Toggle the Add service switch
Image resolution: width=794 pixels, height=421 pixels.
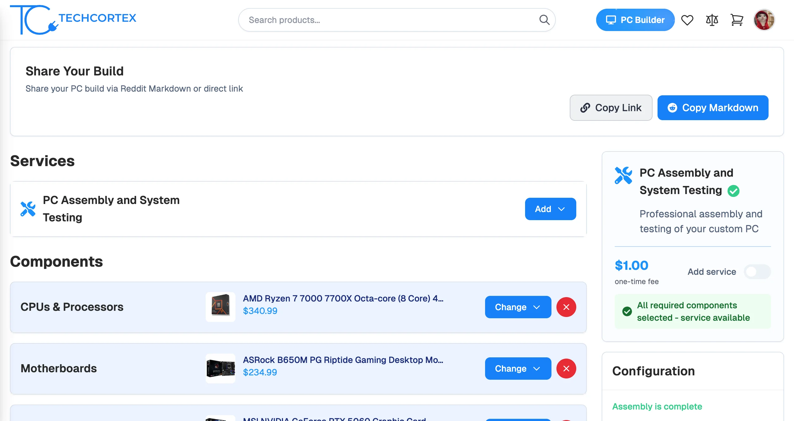[x=757, y=272]
